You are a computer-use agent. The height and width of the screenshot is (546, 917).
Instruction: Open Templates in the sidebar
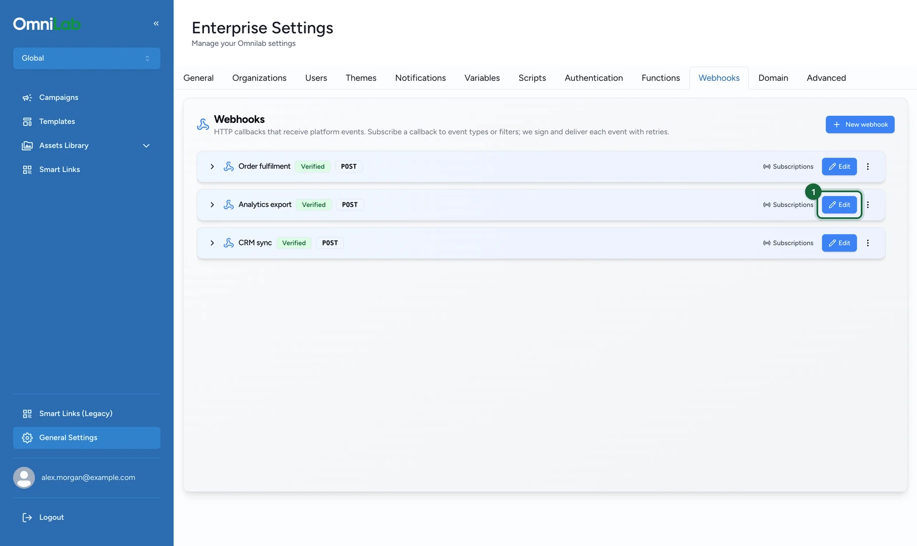coord(87,122)
